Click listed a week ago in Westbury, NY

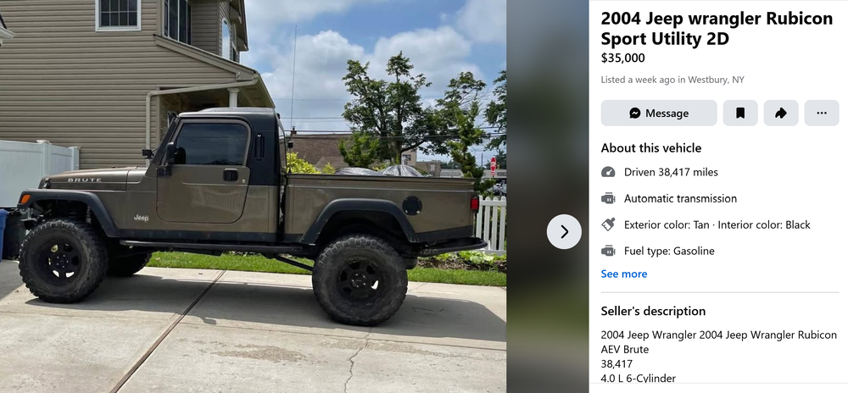[x=672, y=80]
